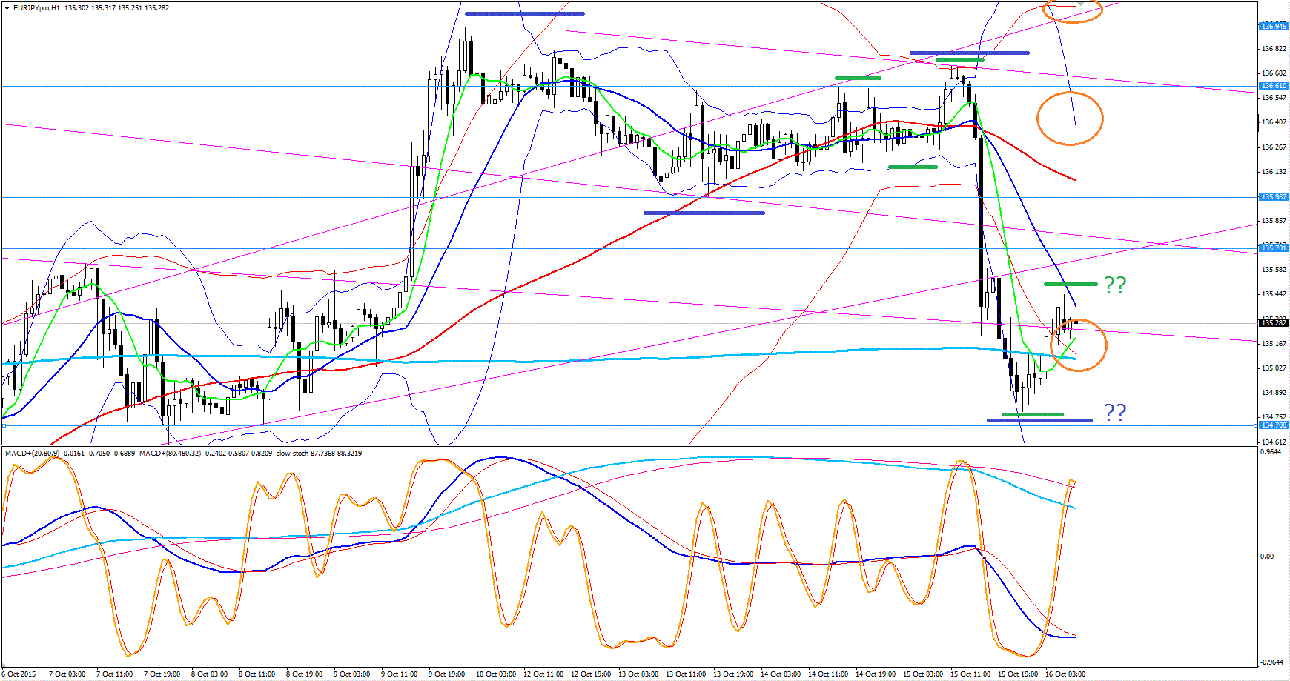Select the blue bar beside blue question marks

1039,421
